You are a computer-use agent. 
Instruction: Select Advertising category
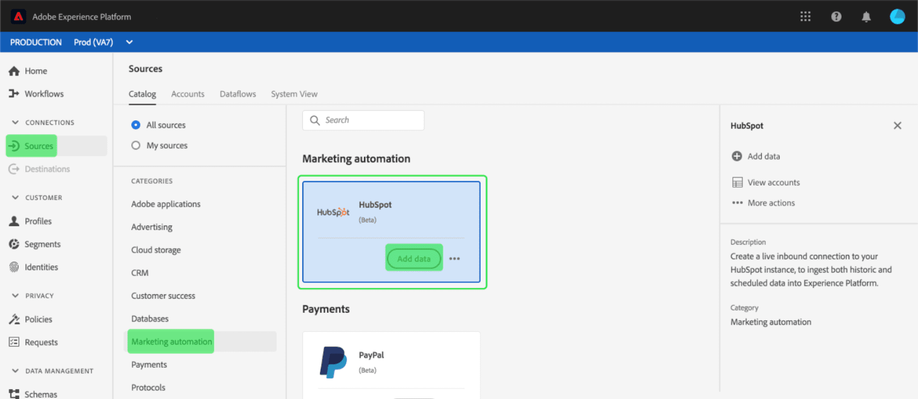tap(152, 227)
